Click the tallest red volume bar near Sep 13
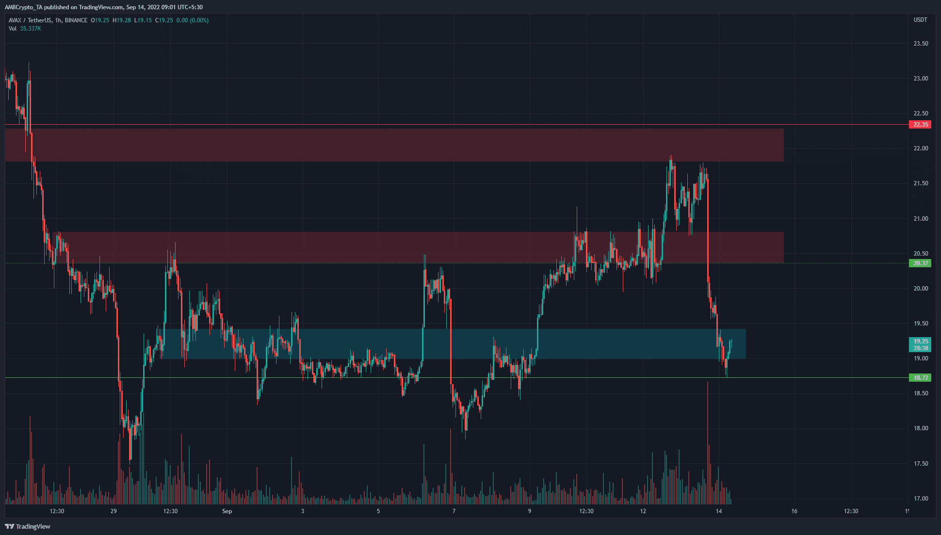941x535 pixels. [x=708, y=443]
